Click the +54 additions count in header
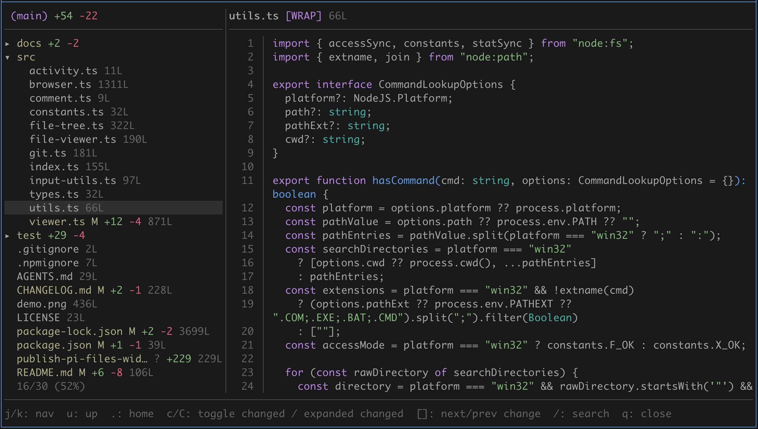The height and width of the screenshot is (429, 758). pos(63,16)
